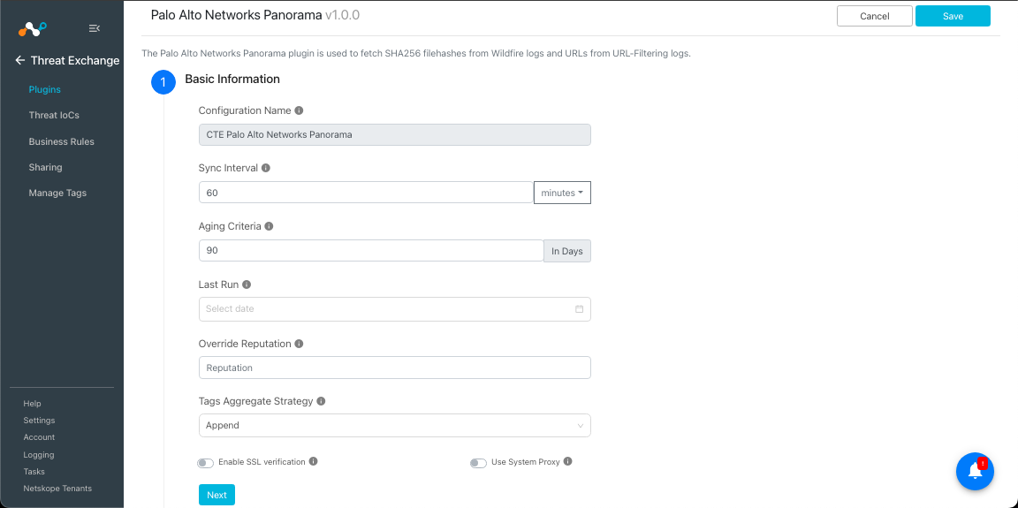Click the Next button

point(217,495)
